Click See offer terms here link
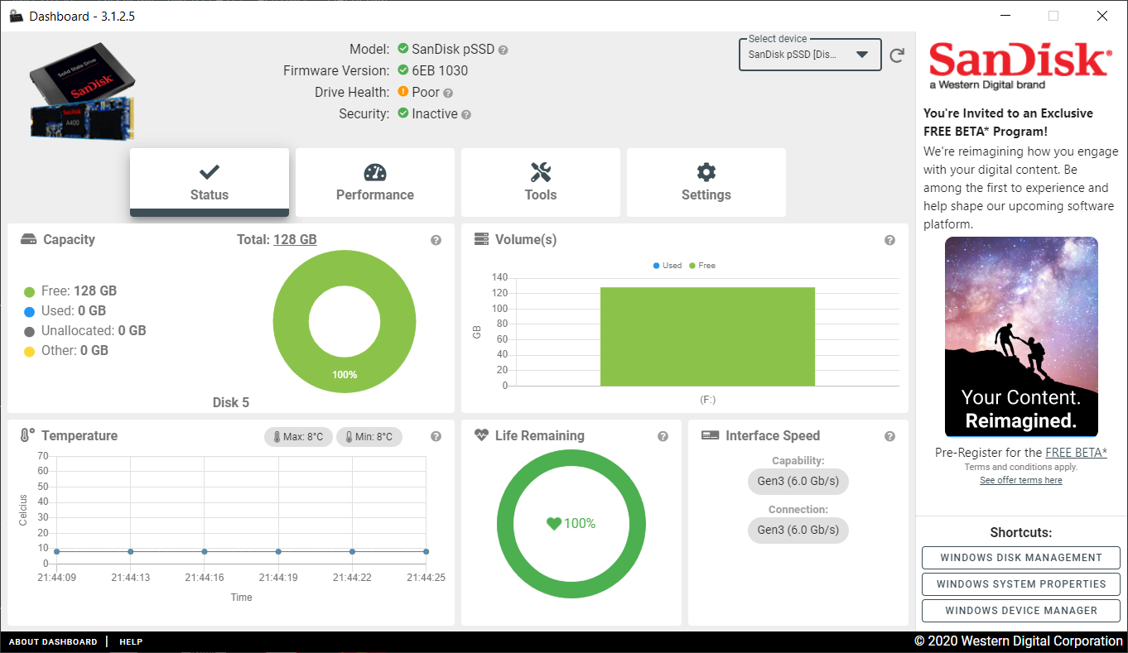 pyautogui.click(x=1020, y=480)
